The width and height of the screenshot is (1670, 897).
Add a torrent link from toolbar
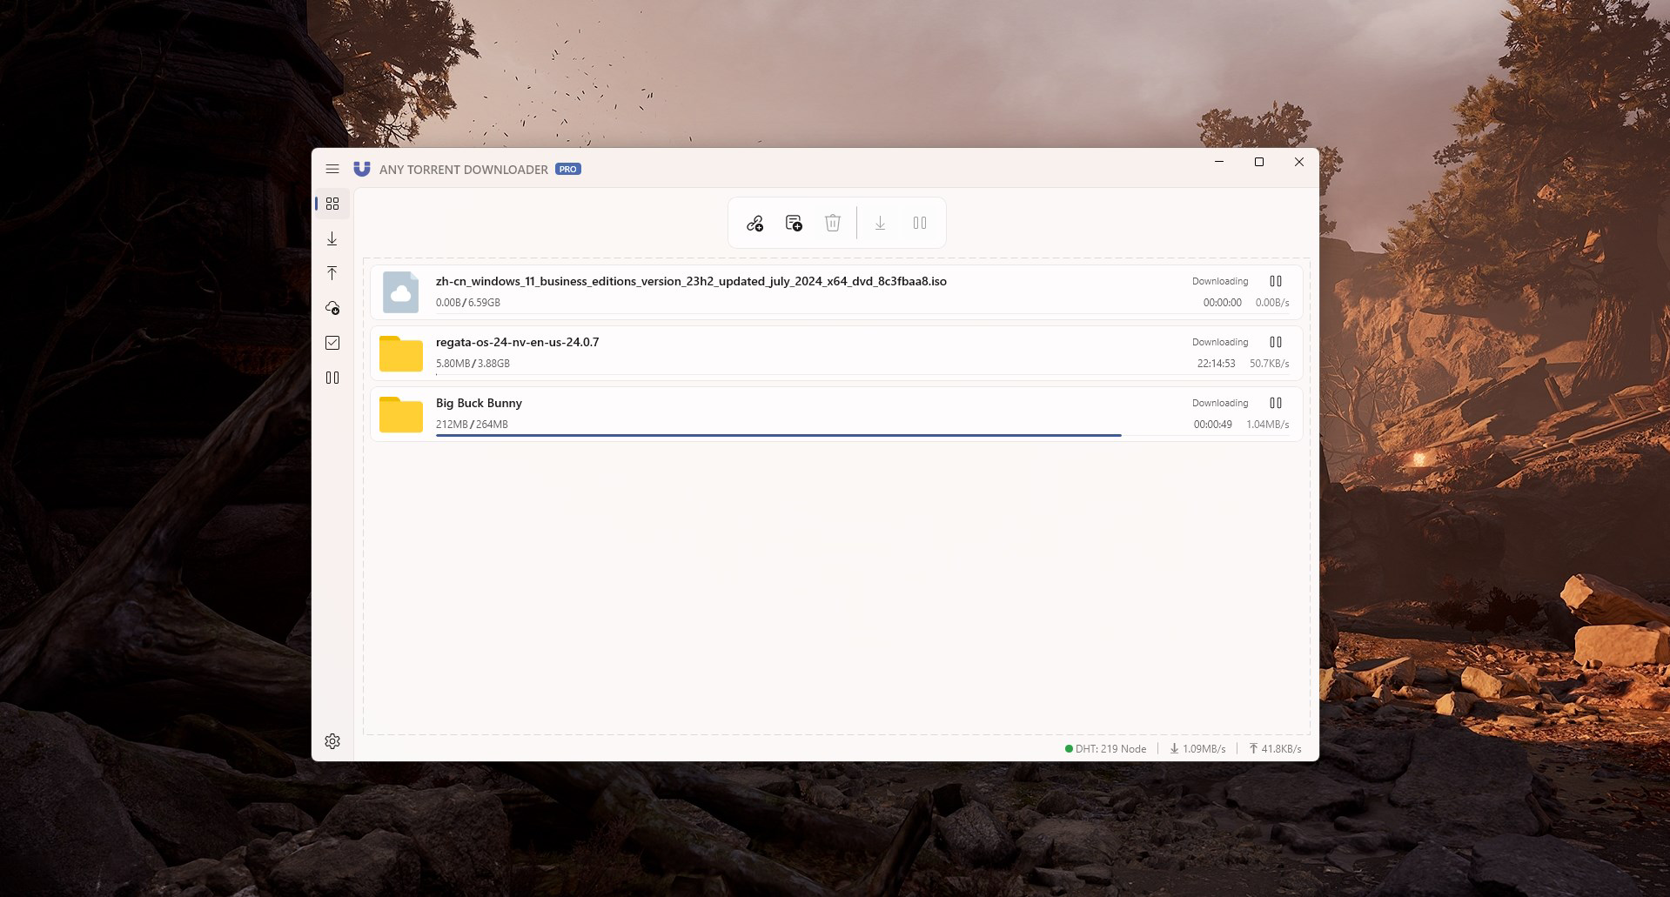tap(755, 224)
